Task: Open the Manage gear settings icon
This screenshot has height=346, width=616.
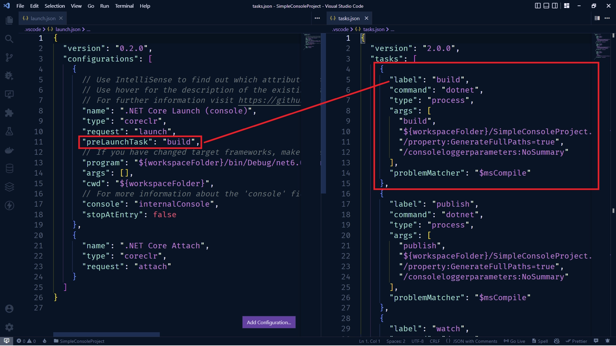Action: coord(9,327)
